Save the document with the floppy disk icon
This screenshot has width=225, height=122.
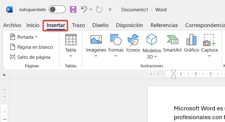pyautogui.click(x=73, y=9)
